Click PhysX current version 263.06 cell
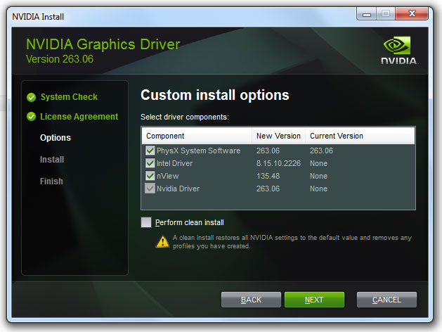442x332 pixels. [x=321, y=151]
